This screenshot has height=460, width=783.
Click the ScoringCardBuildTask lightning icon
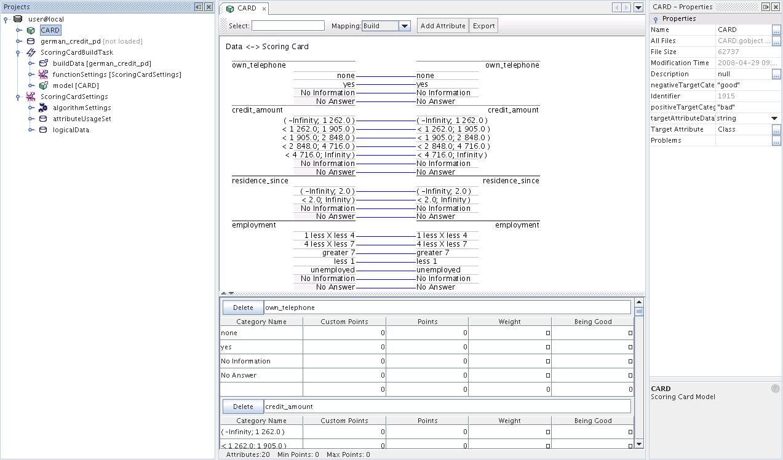(30, 52)
